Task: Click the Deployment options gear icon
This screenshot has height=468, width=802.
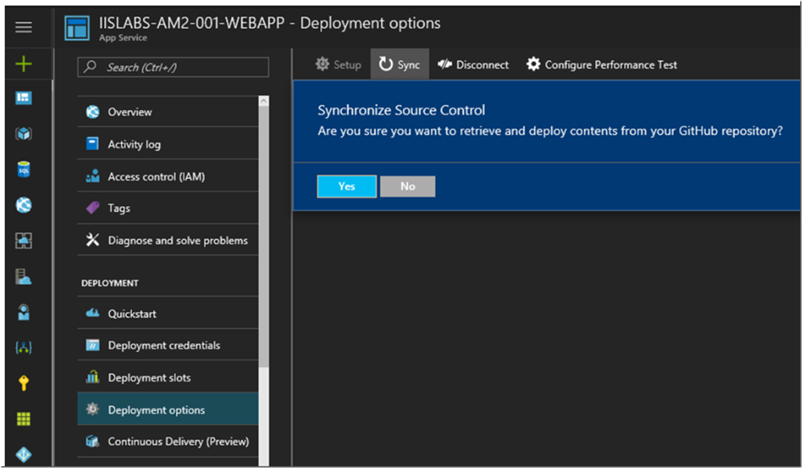Action: pyautogui.click(x=93, y=409)
